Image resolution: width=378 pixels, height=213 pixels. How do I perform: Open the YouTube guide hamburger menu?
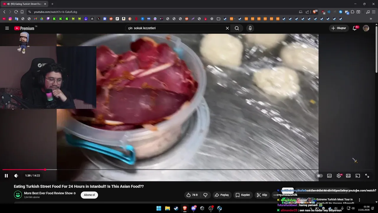pos(7,28)
